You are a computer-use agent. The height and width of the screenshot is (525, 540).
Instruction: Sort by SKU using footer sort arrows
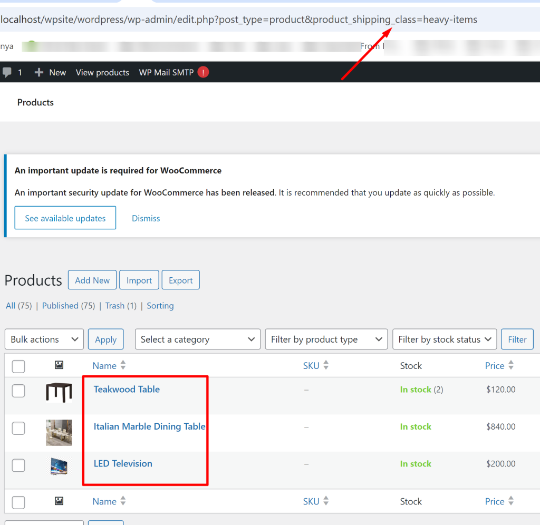(326, 501)
